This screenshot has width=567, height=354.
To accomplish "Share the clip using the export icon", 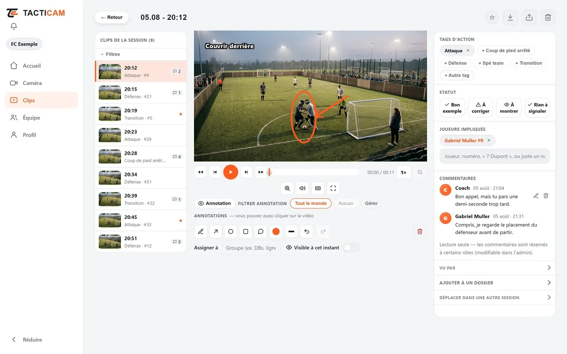I will point(529,17).
